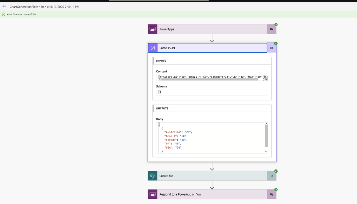This screenshot has height=204, width=357.
Task: Expand the PowerApps step header
Action: coord(210,29)
